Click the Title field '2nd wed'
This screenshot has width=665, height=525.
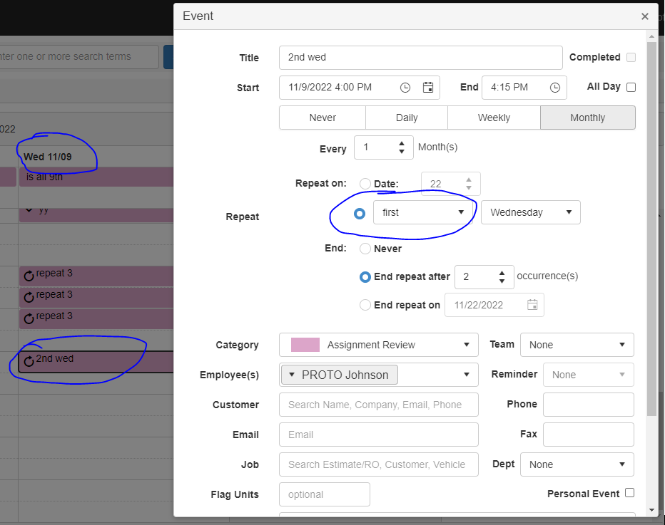421,58
